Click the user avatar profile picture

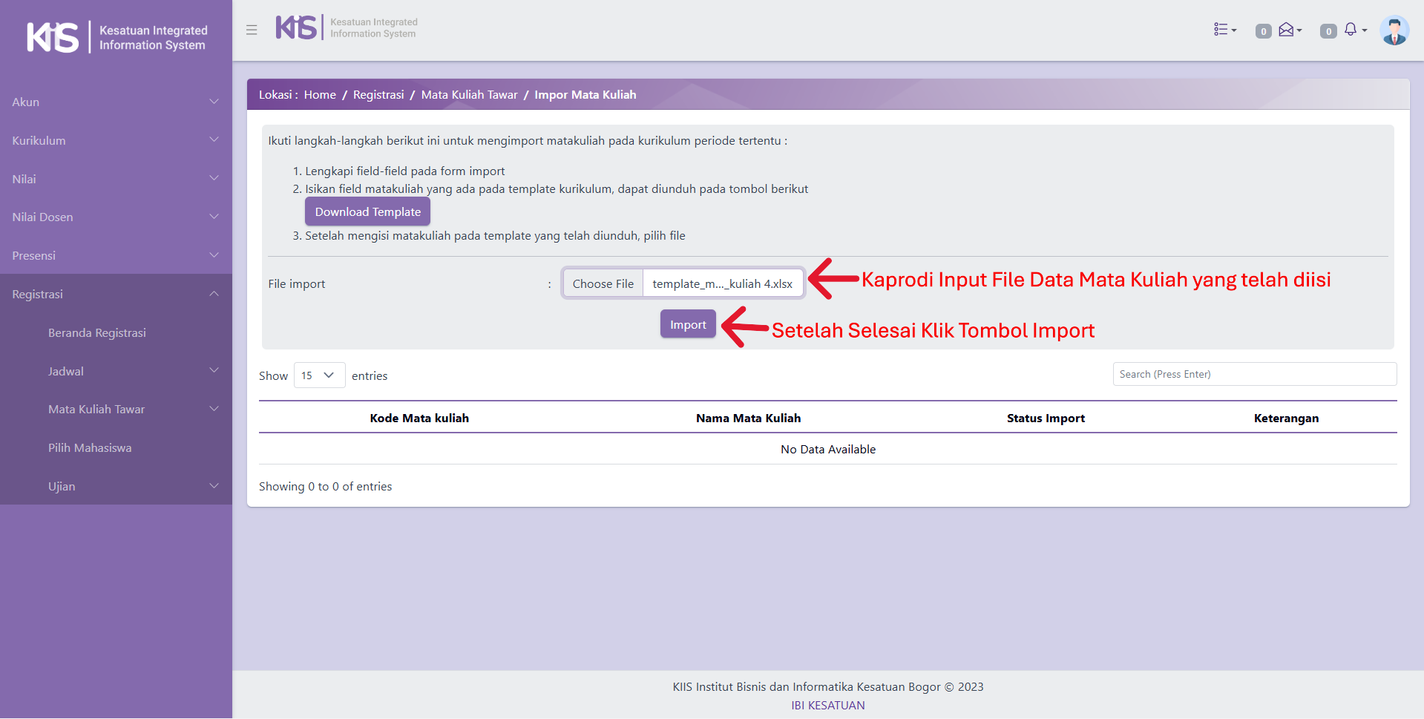[1394, 30]
